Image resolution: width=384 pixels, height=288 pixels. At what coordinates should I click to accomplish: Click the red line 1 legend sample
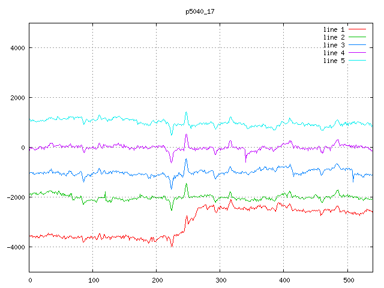coord(357,29)
